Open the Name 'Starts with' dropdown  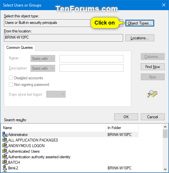point(43,58)
